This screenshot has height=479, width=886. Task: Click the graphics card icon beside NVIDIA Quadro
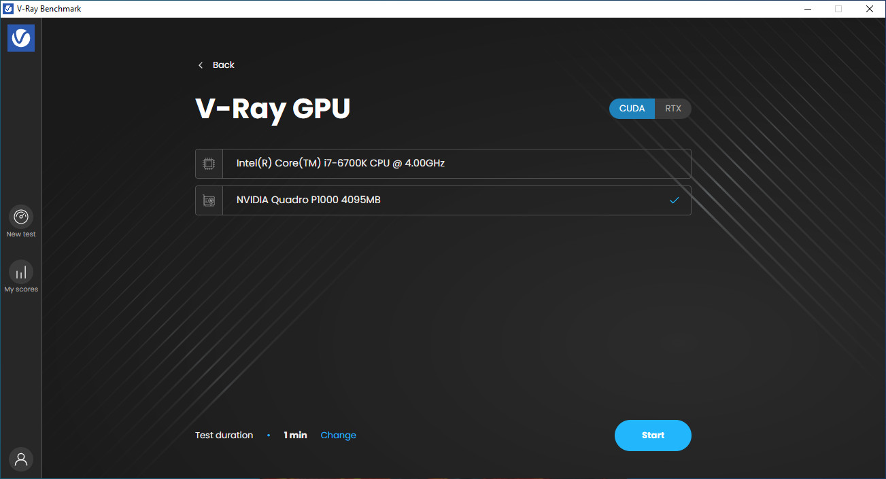tap(209, 200)
